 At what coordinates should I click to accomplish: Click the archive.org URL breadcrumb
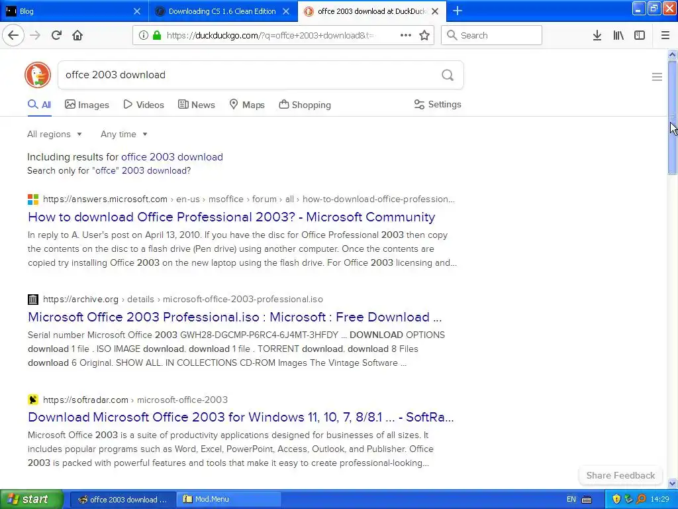coord(183,299)
